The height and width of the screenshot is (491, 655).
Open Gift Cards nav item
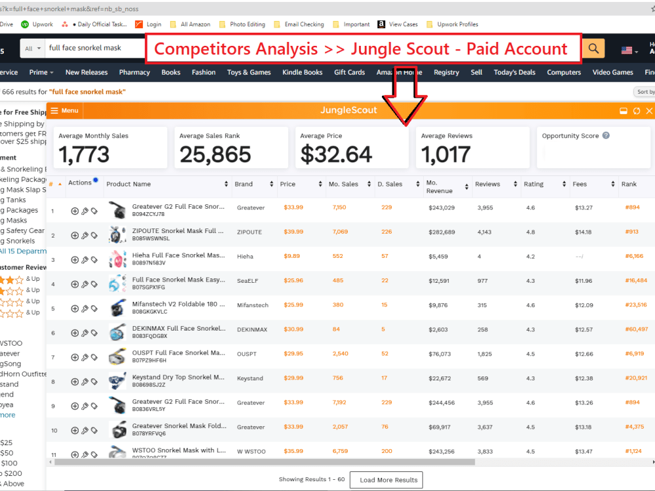pyautogui.click(x=350, y=72)
